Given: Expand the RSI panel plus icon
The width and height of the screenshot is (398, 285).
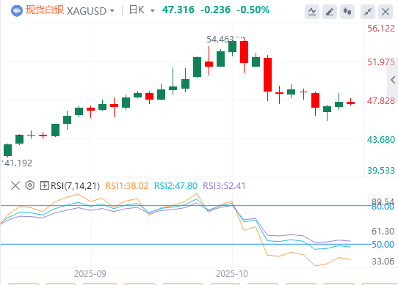Looking at the screenshot, I should click(x=44, y=185).
